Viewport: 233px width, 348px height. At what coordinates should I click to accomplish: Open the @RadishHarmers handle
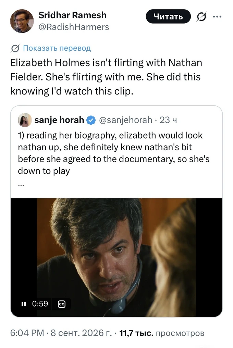(x=74, y=27)
